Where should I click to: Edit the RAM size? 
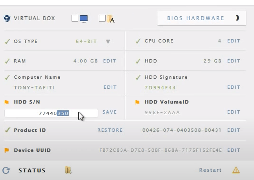[110, 61]
